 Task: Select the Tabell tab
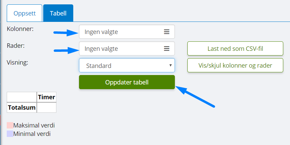tap(58, 13)
